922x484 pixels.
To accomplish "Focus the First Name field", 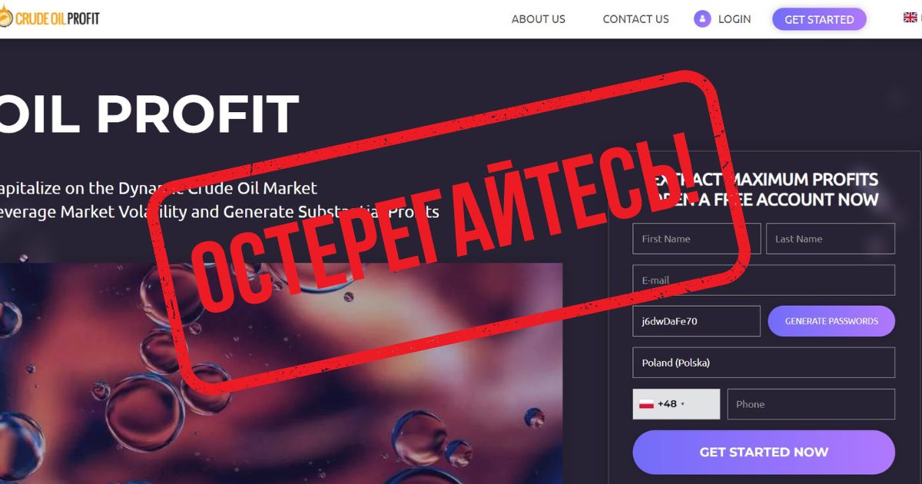I will click(x=697, y=239).
